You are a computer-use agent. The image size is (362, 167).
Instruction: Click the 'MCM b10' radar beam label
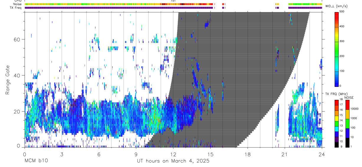click(36, 161)
